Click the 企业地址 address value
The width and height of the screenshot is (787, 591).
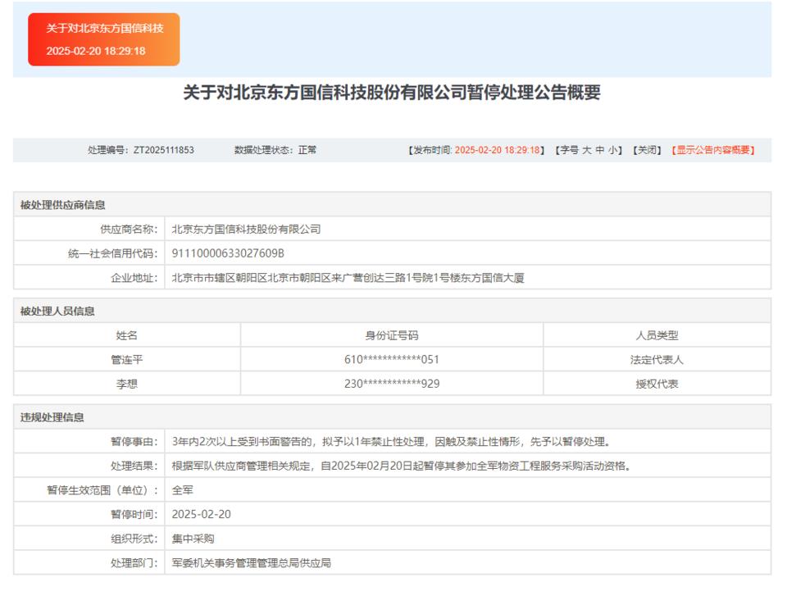[x=348, y=278]
